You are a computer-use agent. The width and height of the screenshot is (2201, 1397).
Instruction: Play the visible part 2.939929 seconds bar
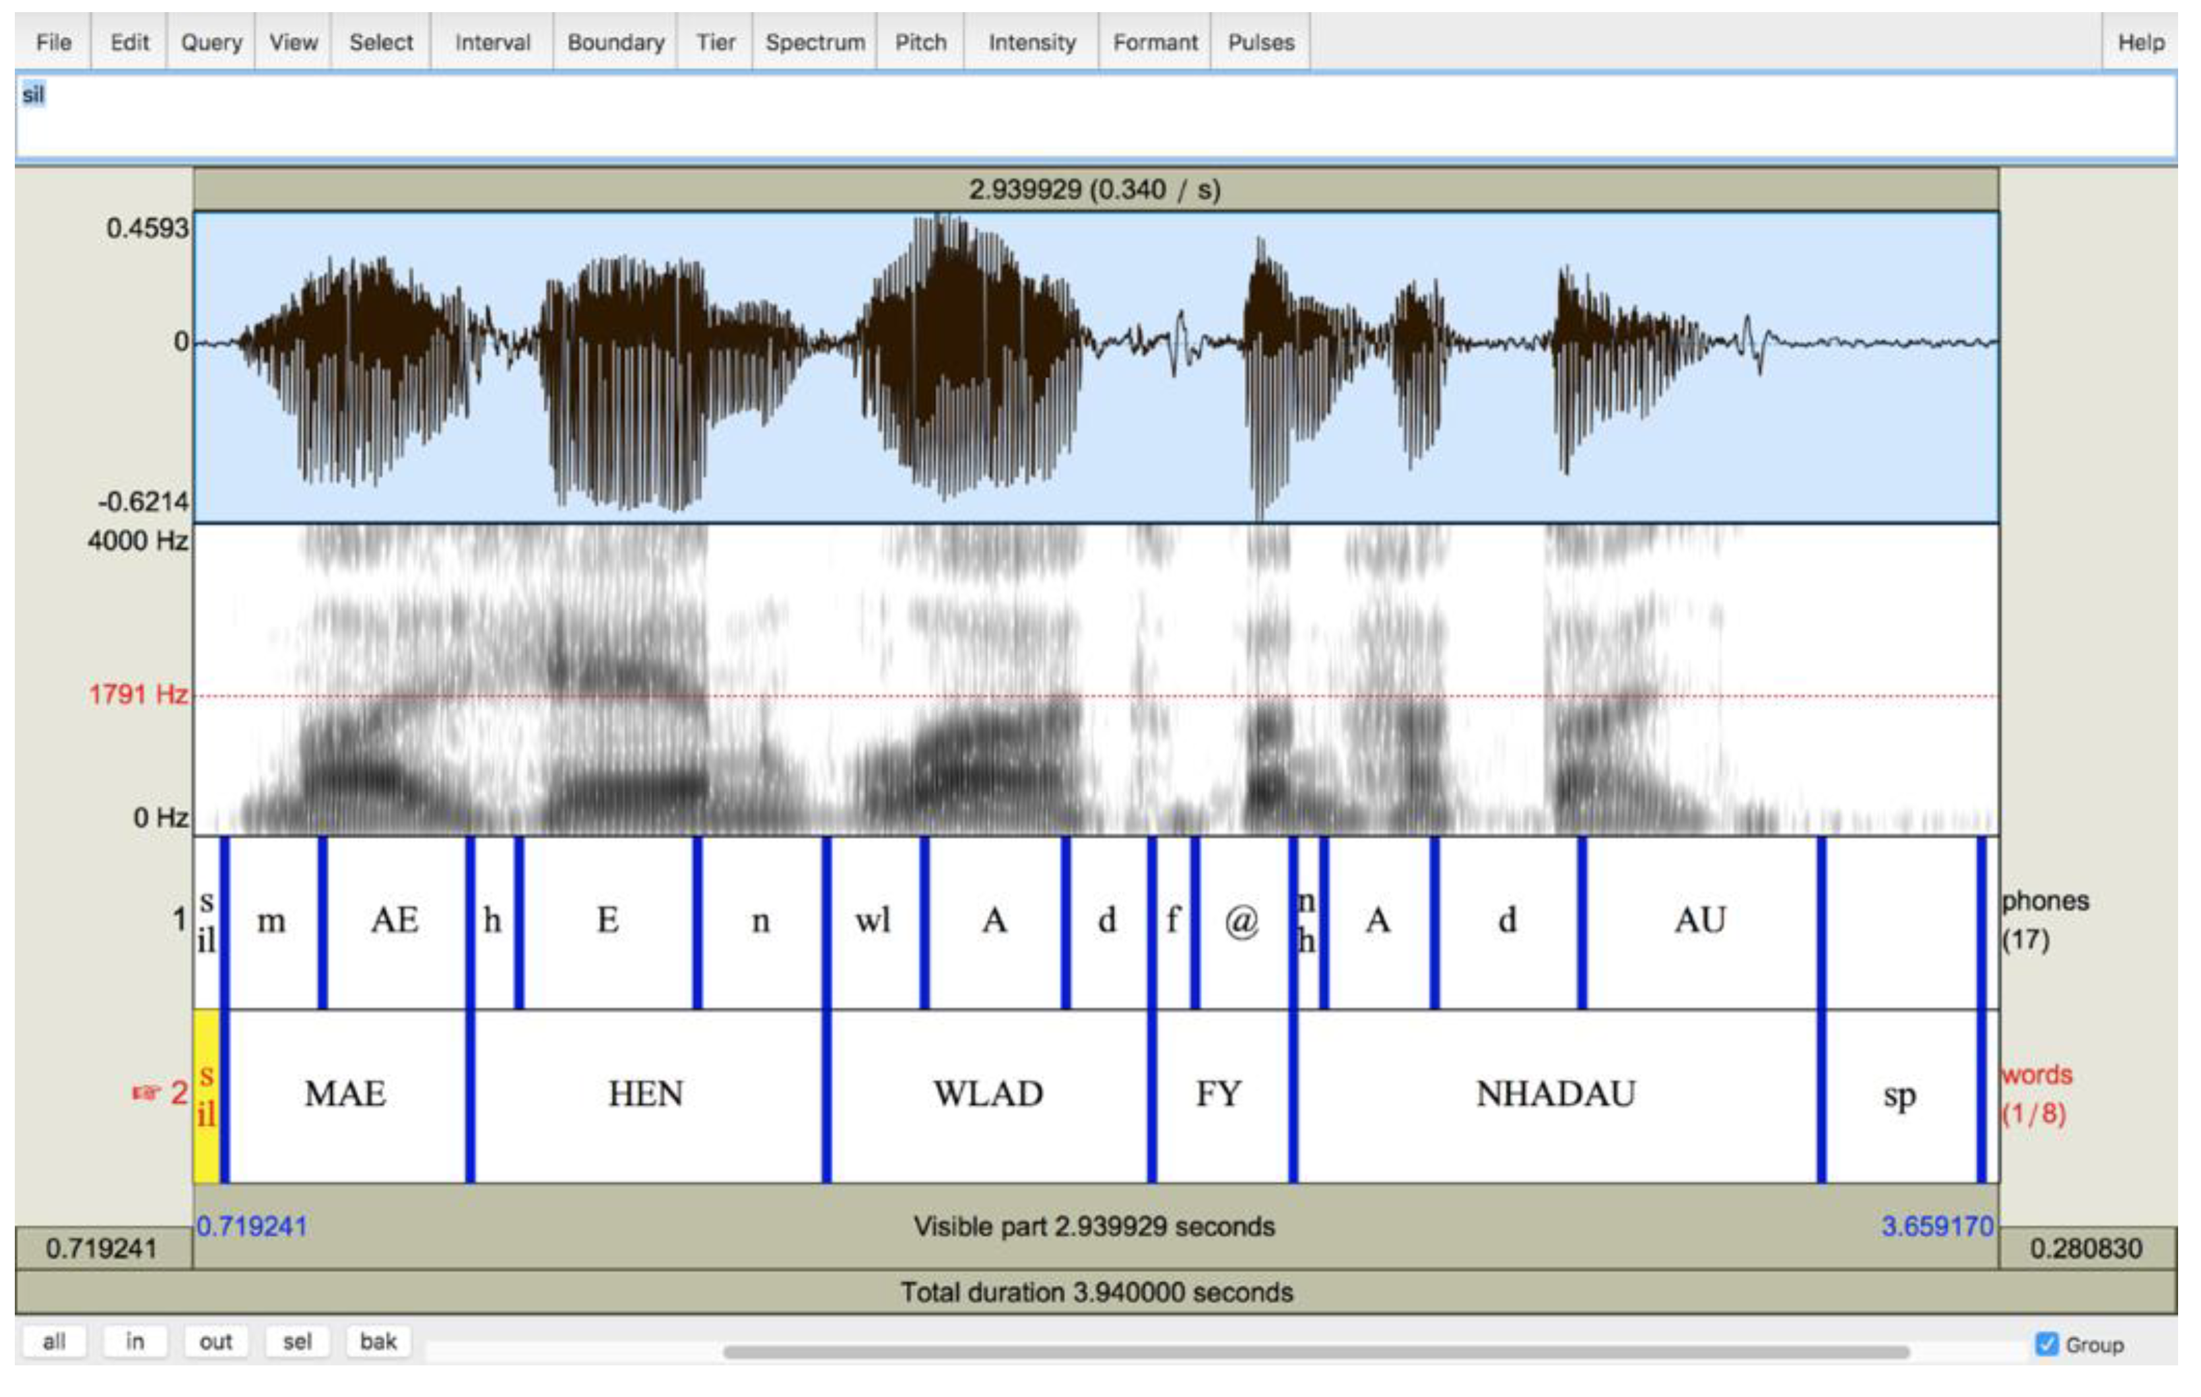(1094, 1226)
